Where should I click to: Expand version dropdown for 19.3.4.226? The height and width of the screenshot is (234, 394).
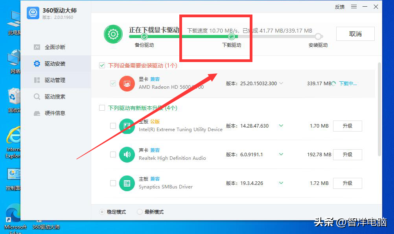(x=281, y=183)
